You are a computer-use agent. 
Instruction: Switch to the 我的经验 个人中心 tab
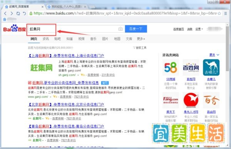tap(67, 7)
